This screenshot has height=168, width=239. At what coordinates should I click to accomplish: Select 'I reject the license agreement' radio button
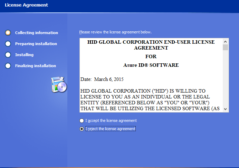(x=82, y=129)
